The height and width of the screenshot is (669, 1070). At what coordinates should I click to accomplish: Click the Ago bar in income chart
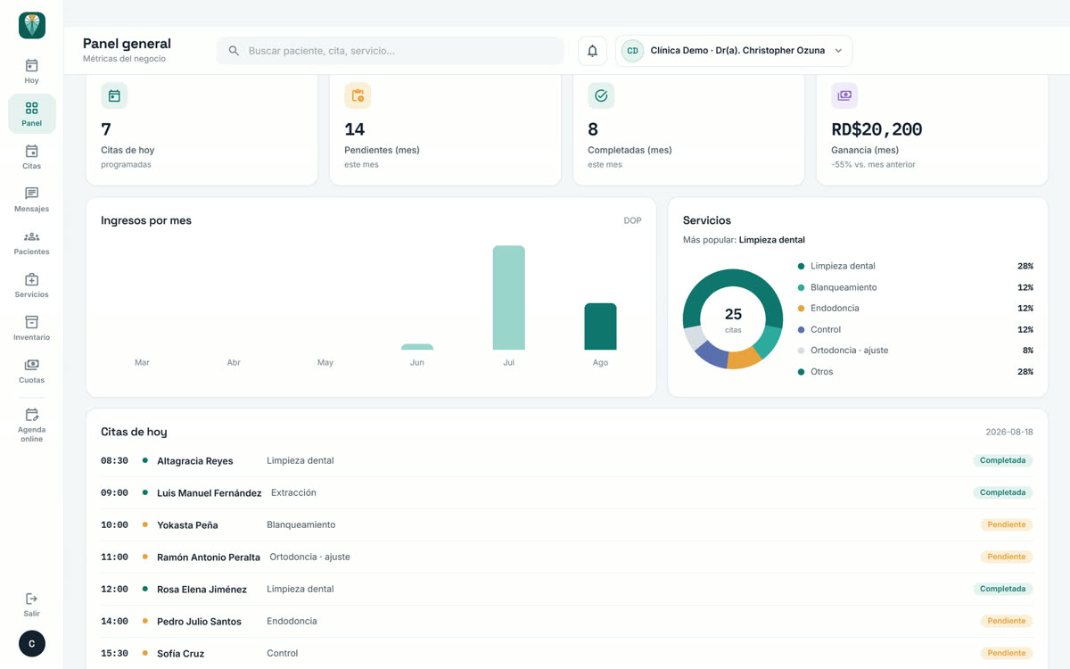600,326
